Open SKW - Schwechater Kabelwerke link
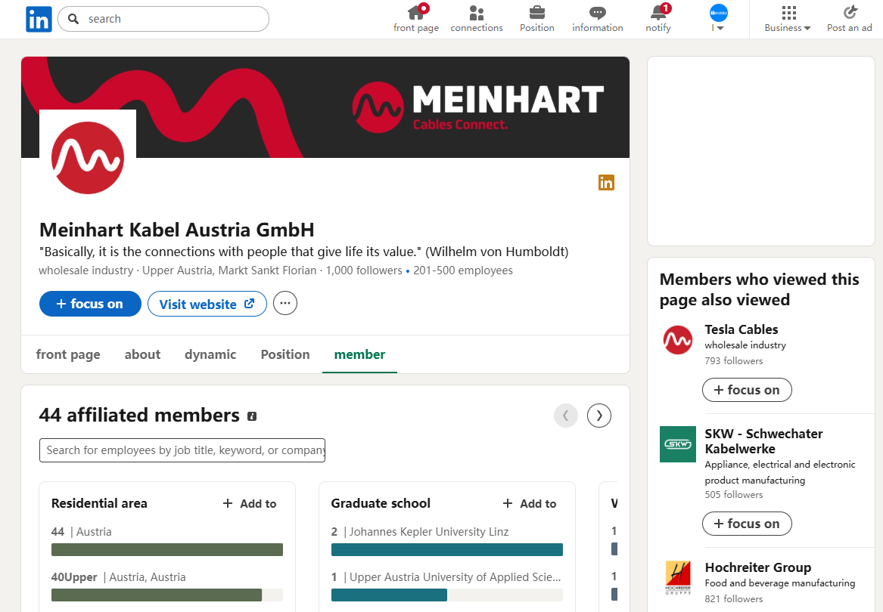The height and width of the screenshot is (612, 883). pyautogui.click(x=763, y=441)
